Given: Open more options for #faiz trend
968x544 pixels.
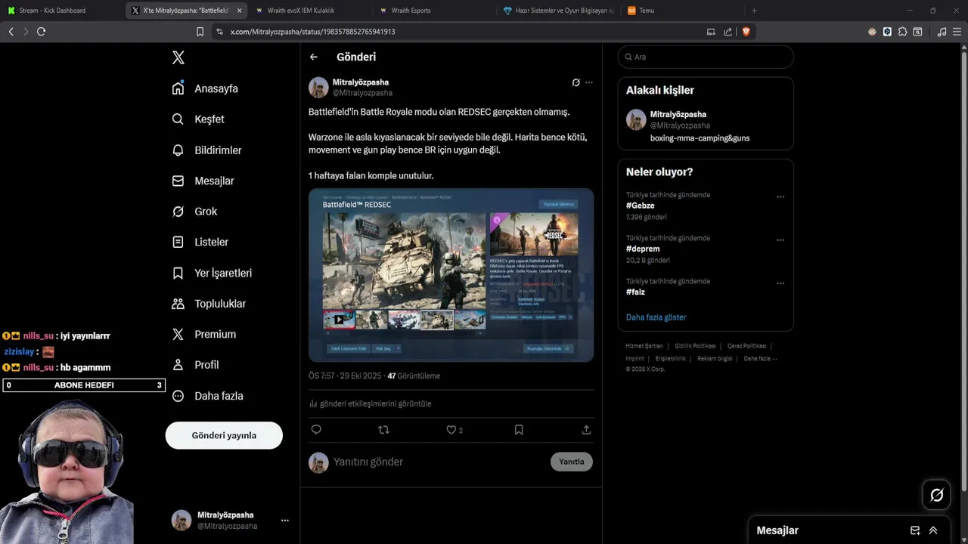Looking at the screenshot, I should 780,283.
